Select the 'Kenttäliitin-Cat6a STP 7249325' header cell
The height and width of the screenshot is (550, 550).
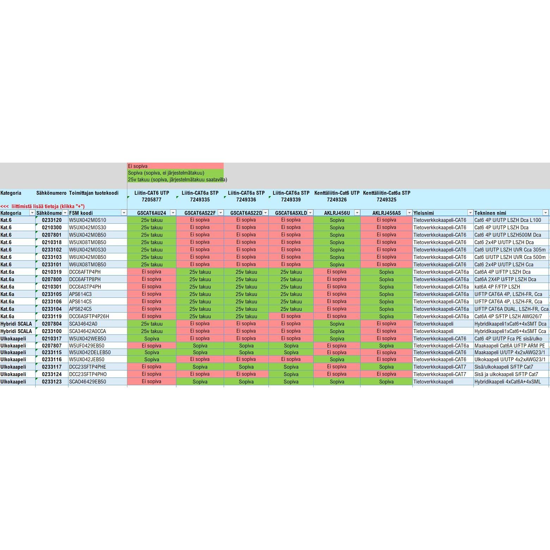tap(386, 196)
